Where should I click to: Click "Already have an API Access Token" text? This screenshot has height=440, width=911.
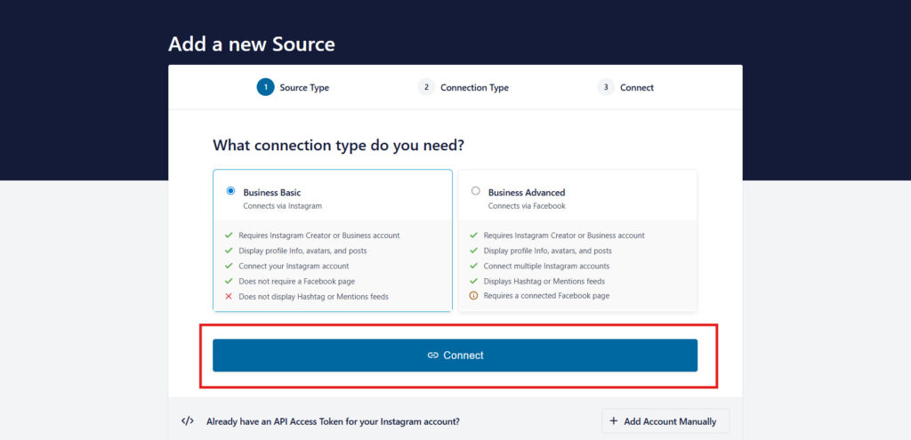click(333, 422)
